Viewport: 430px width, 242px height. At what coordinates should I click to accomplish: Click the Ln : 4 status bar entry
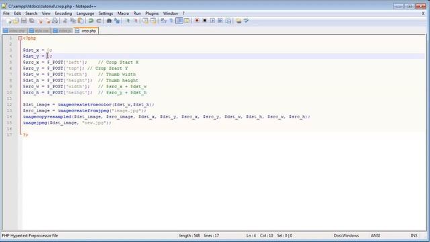coord(251,236)
